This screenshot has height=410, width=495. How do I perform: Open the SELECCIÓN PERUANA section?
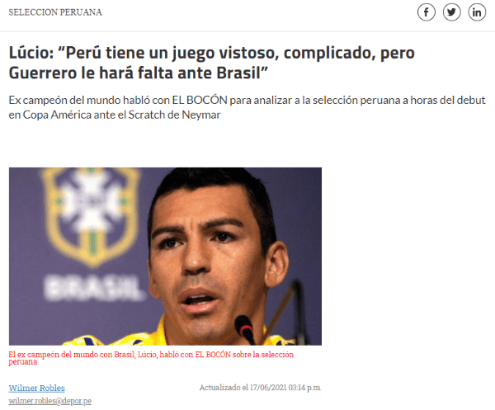pyautogui.click(x=55, y=12)
